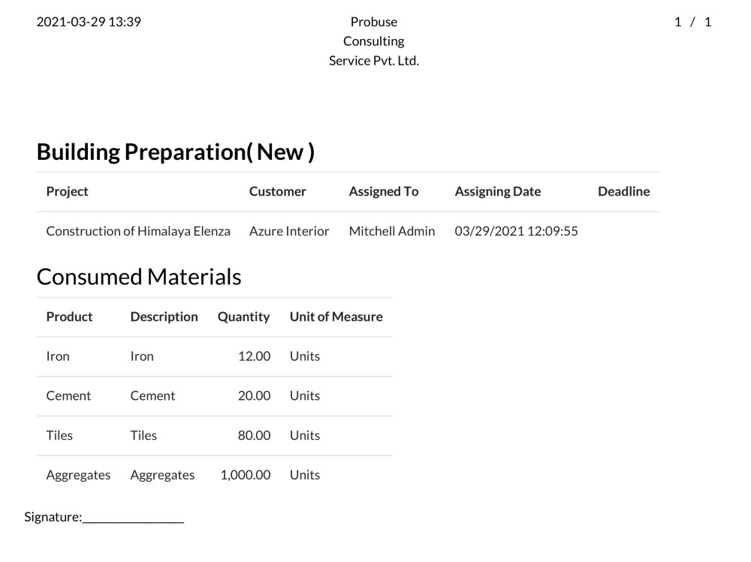The width and height of the screenshot is (751, 562).
Task: Click the Azure Interior customer value
Action: [x=289, y=231]
